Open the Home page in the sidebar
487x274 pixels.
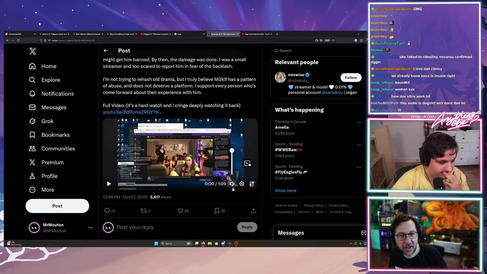pyautogui.click(x=43, y=66)
